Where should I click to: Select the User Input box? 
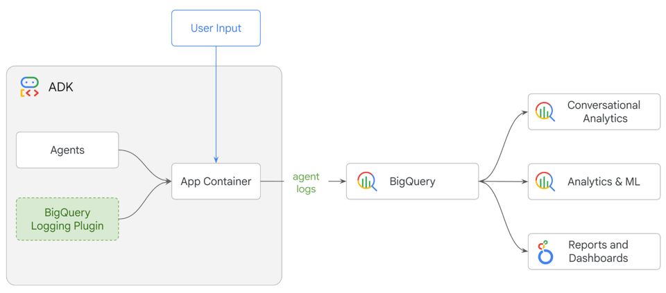tap(216, 28)
